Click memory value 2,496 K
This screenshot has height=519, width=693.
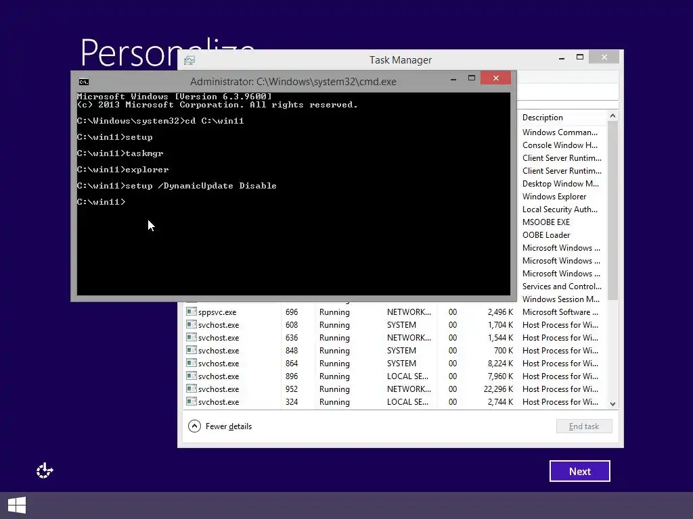500,312
